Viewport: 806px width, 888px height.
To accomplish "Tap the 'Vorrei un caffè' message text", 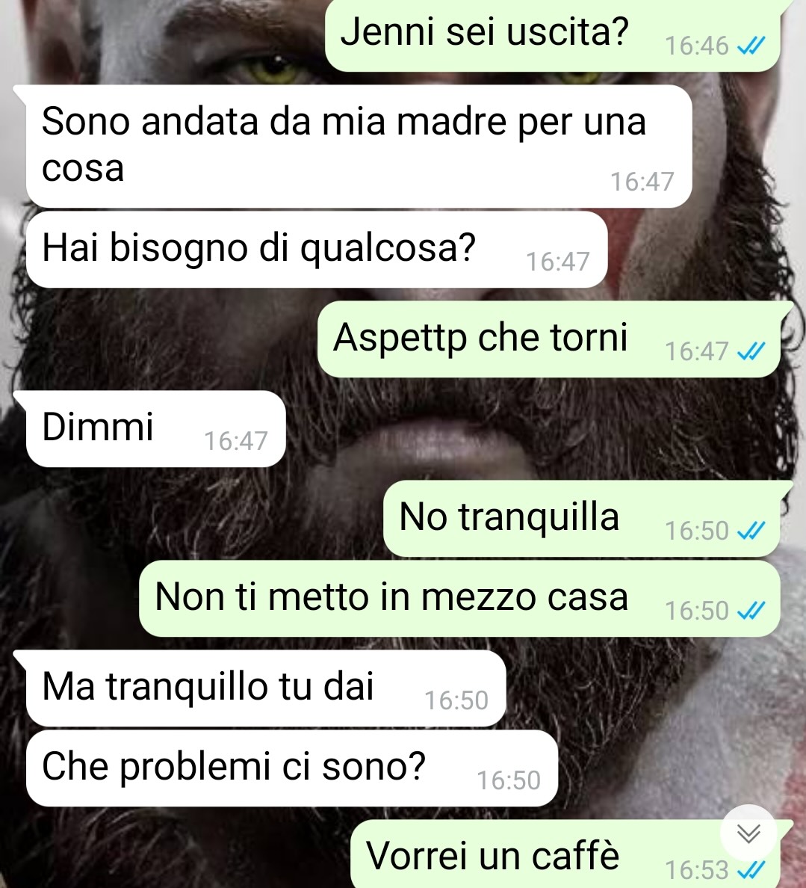I will 492,855.
